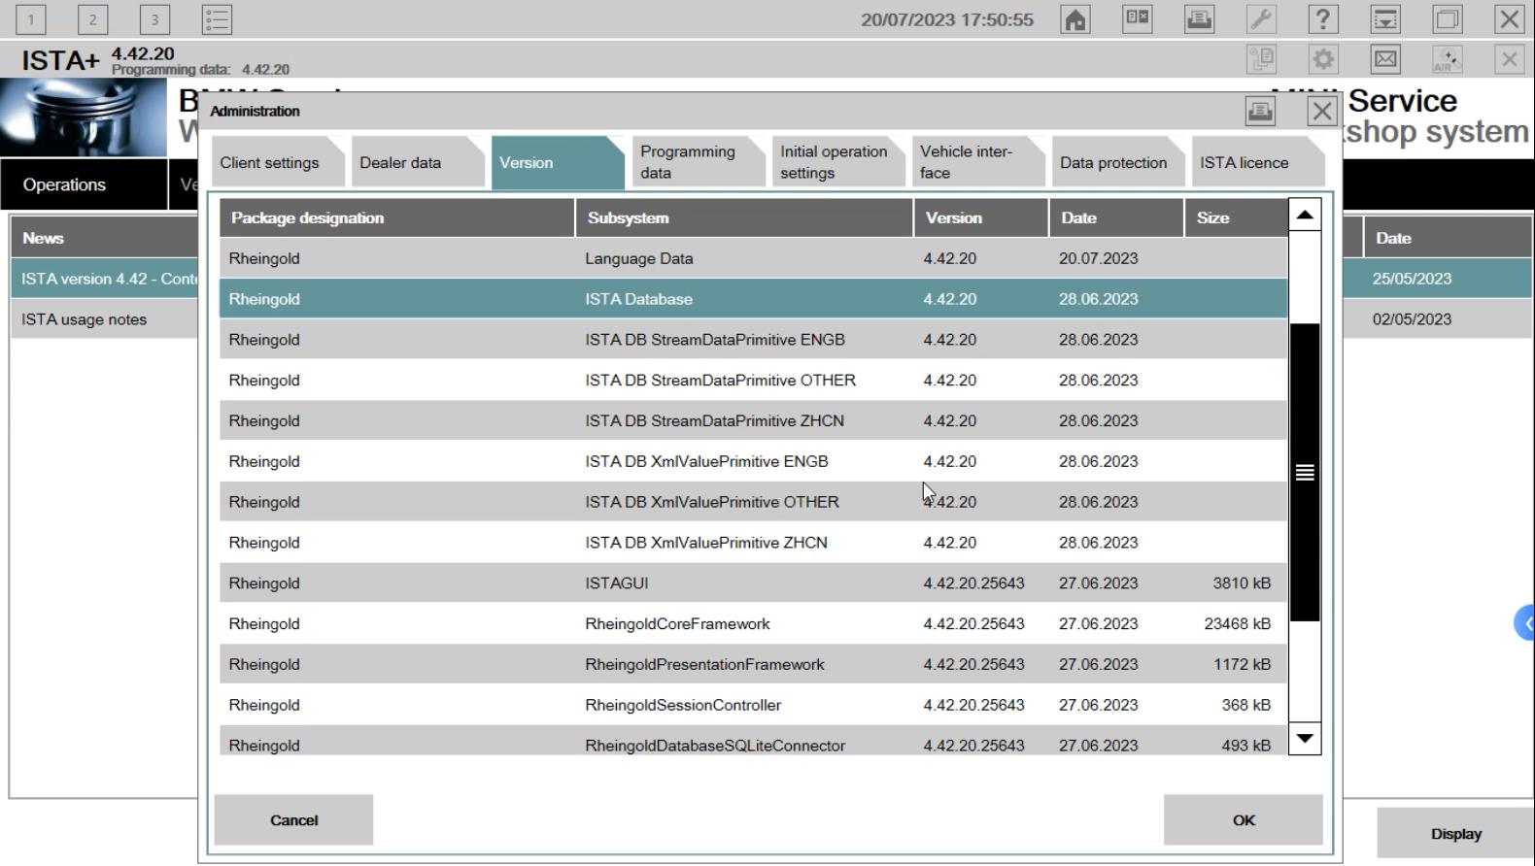Print from the Administration dialog printer icon

[x=1260, y=111]
